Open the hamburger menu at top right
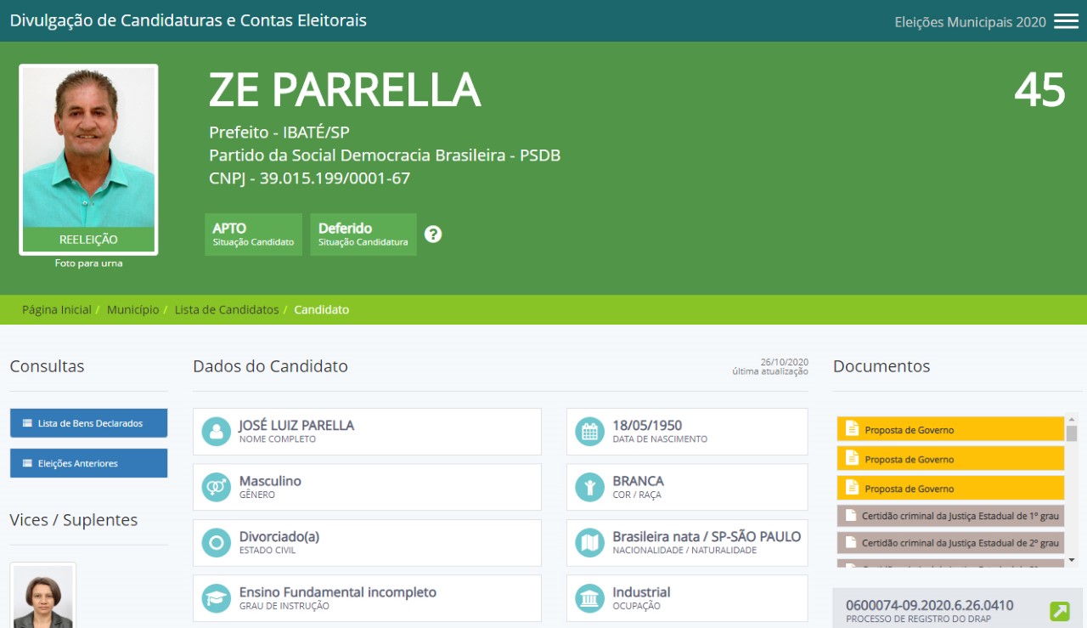 click(x=1066, y=22)
